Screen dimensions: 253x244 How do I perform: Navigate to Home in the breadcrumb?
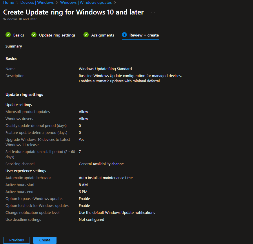point(8,3)
